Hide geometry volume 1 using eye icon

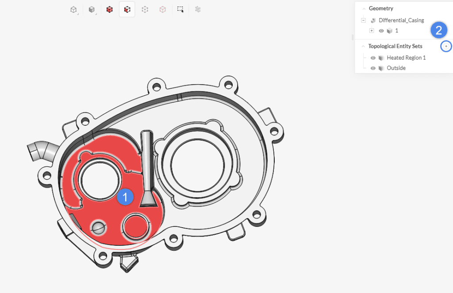click(381, 31)
